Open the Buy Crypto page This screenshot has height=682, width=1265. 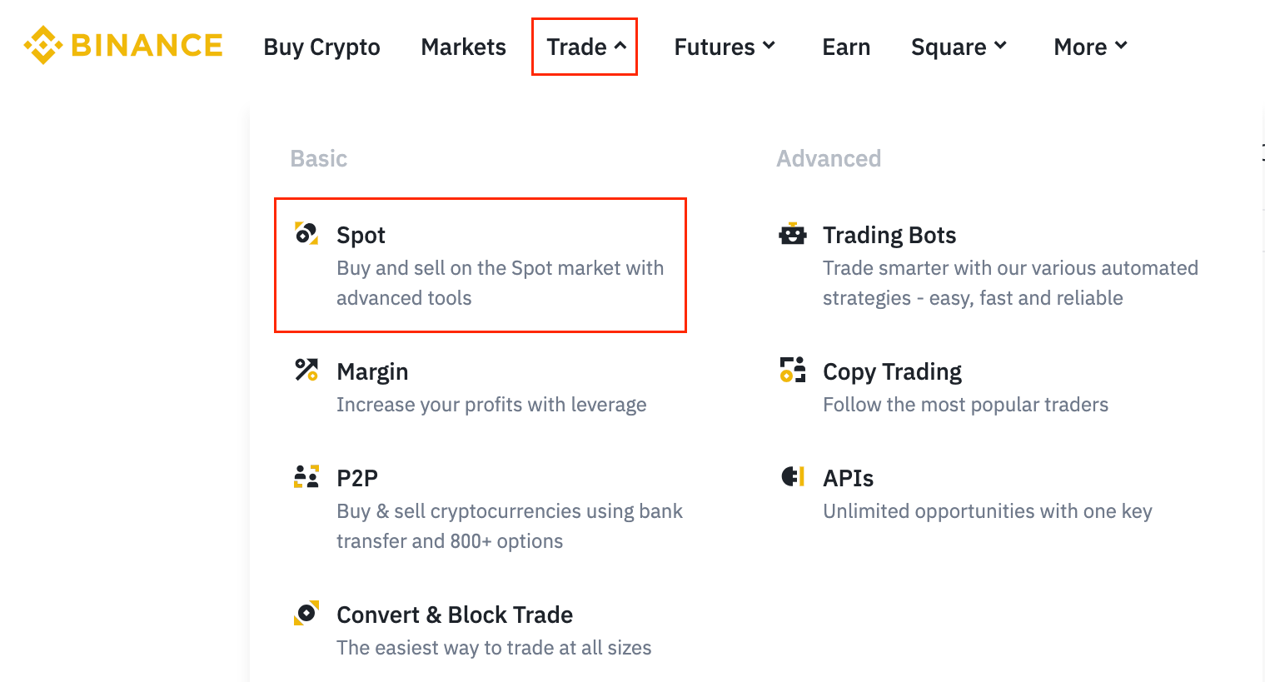(321, 47)
